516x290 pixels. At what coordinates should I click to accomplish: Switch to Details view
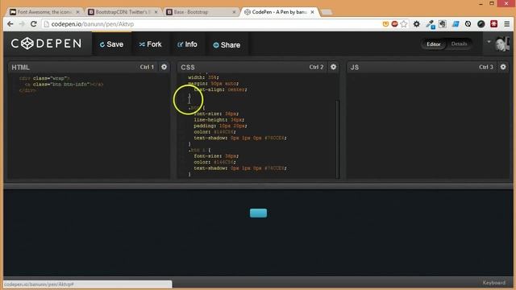coord(459,43)
